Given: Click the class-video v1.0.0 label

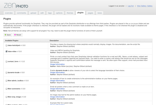Looking at the screenshot, I should pos(14,51).
